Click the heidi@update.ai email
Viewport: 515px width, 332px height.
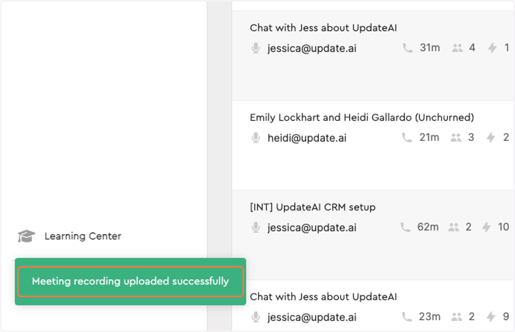pyautogui.click(x=307, y=138)
